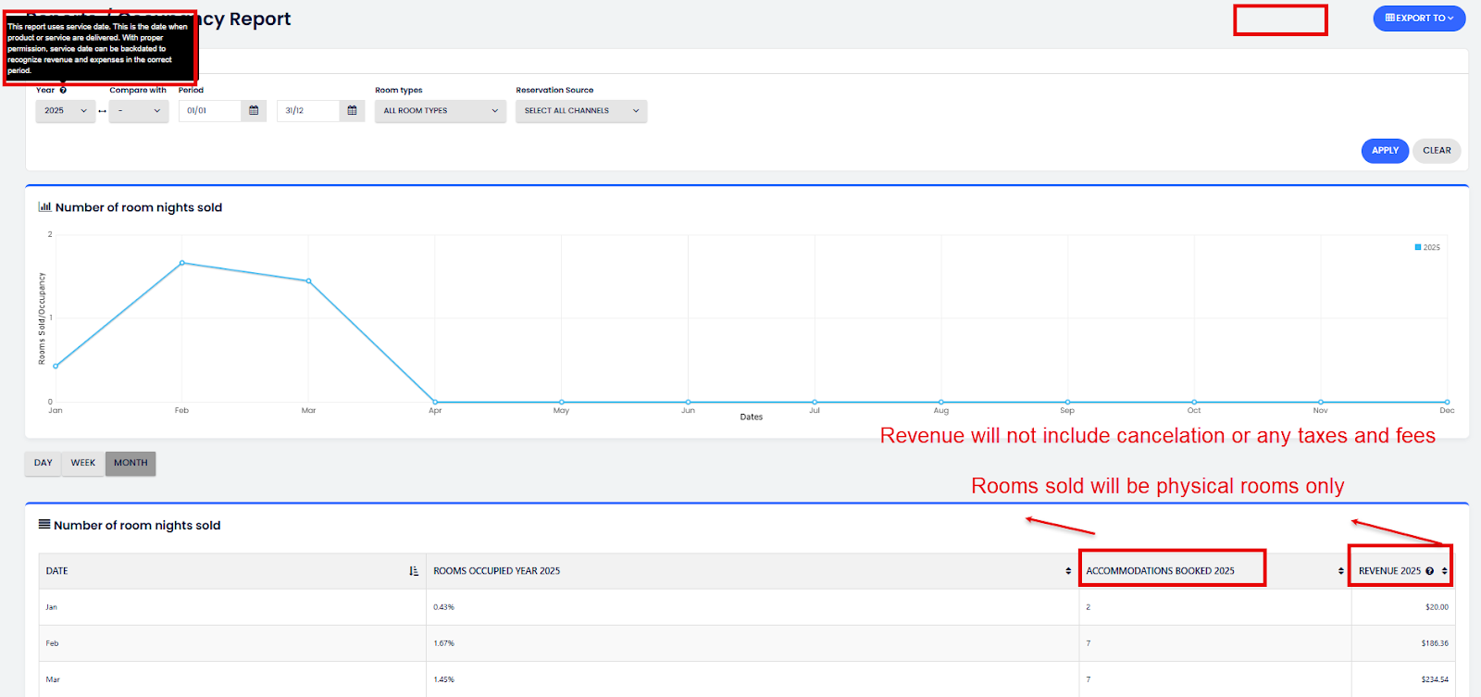The image size is (1481, 697).
Task: Toggle the 2025 series in chart legend
Action: click(x=1426, y=247)
